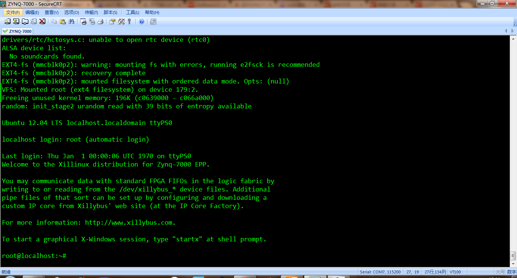Click the 'Ubuntu 12.04 LTS' terminal line
The height and width of the screenshot is (278, 517).
click(x=87, y=123)
